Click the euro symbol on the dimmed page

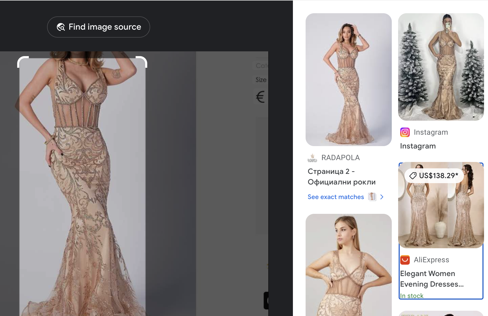click(x=260, y=97)
